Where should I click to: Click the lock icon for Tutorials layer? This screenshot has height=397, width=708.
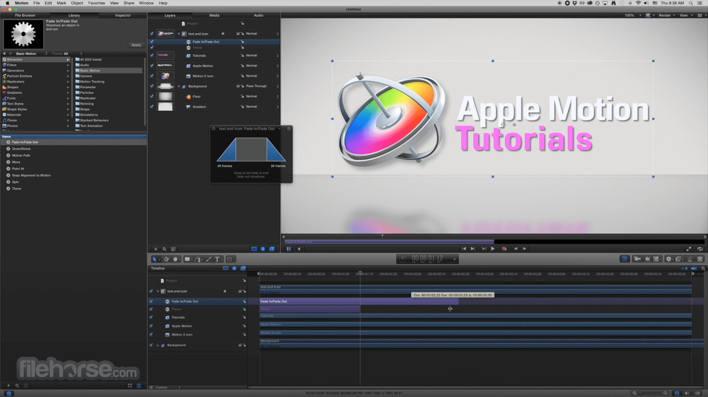[x=242, y=55]
